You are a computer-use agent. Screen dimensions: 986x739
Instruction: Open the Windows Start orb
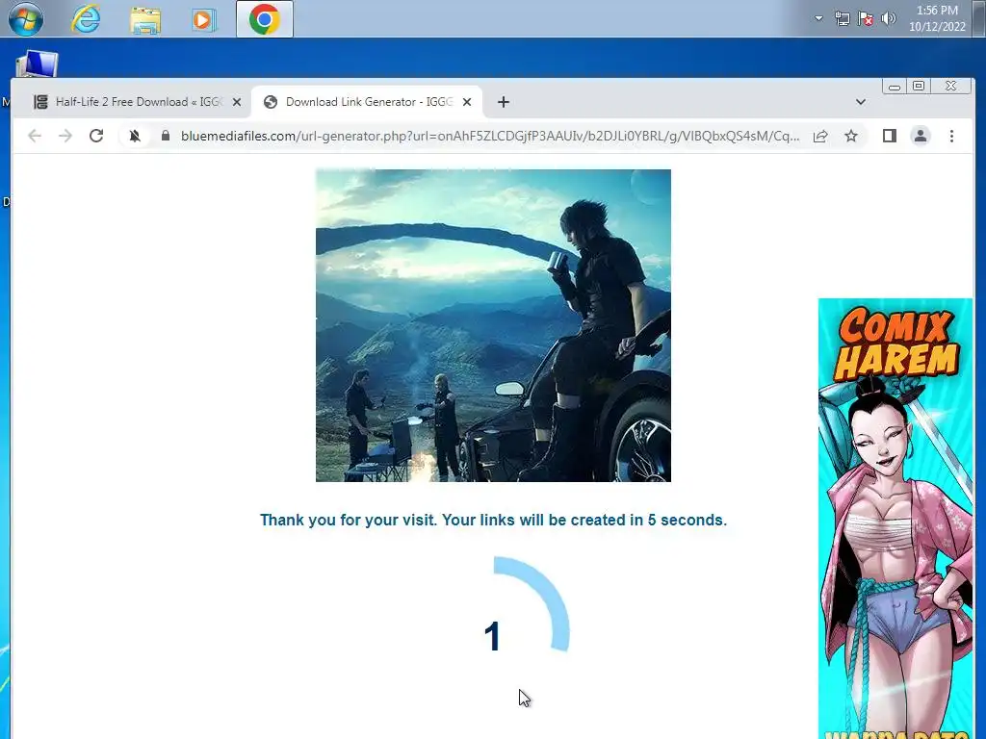[x=26, y=19]
